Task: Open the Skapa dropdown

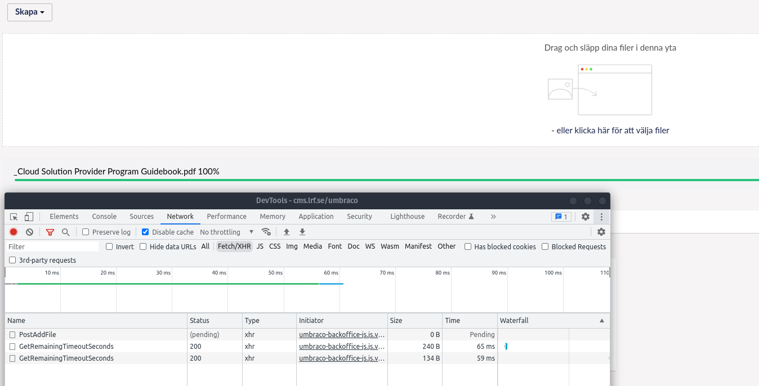Action: point(29,12)
